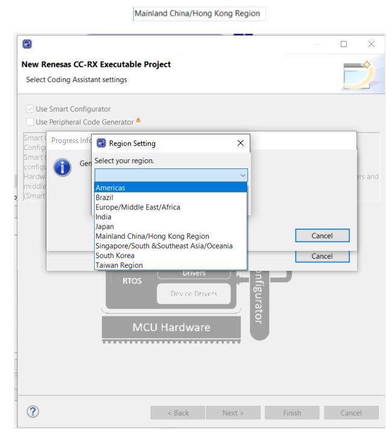This screenshot has width=392, height=436.
Task: Click the Region Setting dialog title icon
Action: 101,143
